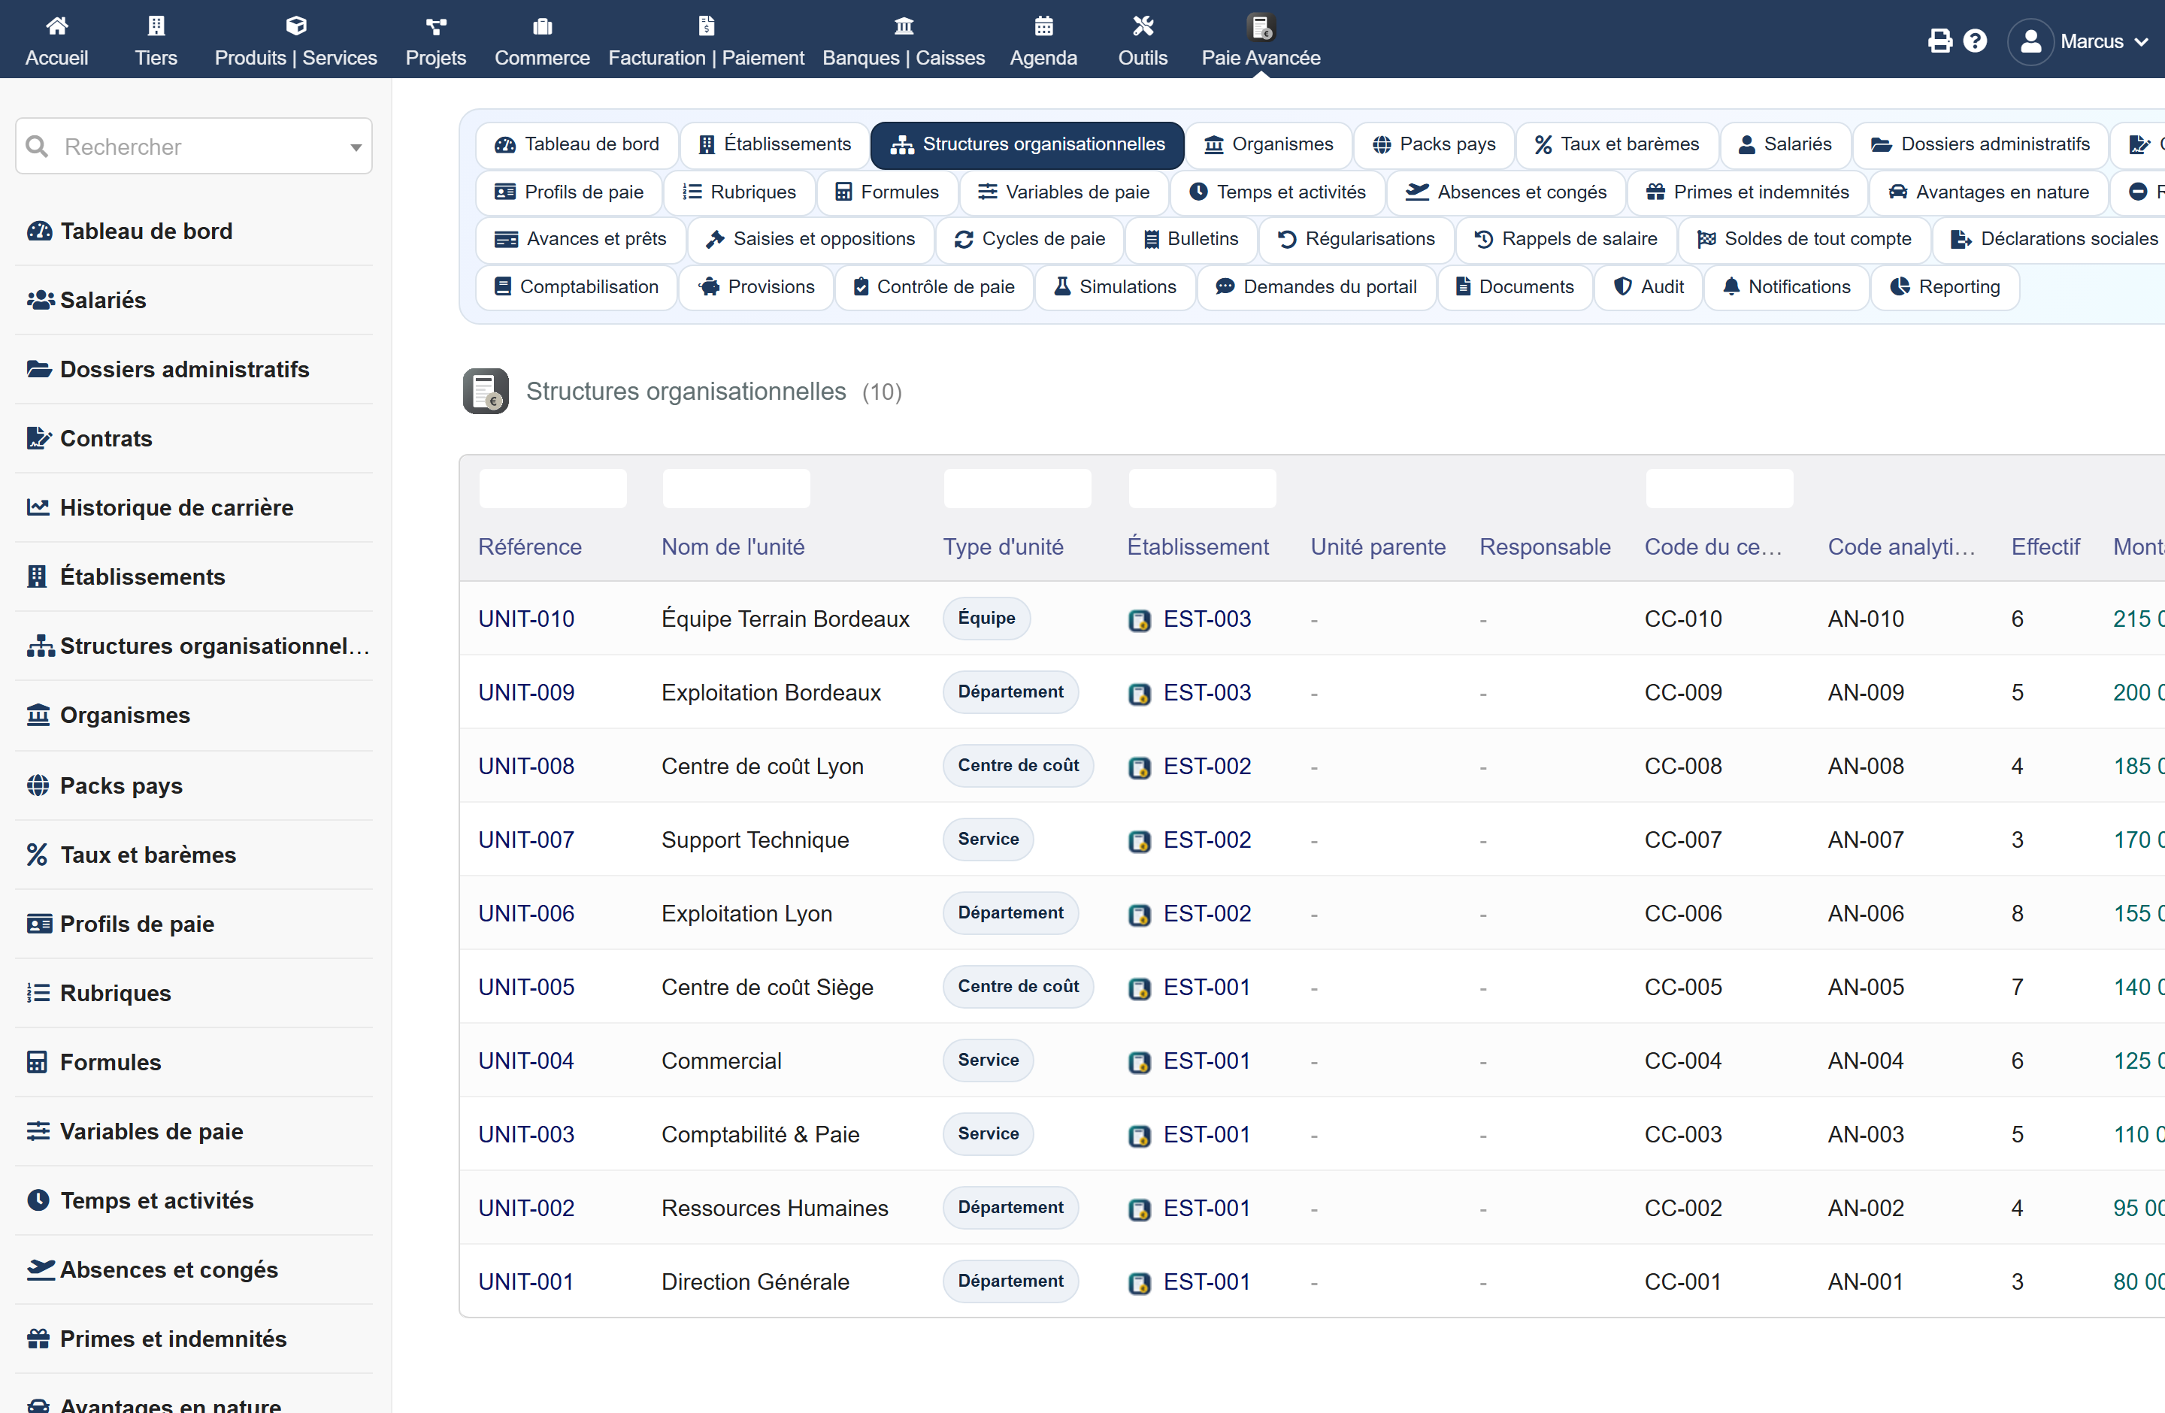Open the Contrôle de paie tab
The height and width of the screenshot is (1413, 2165).
[934, 287]
